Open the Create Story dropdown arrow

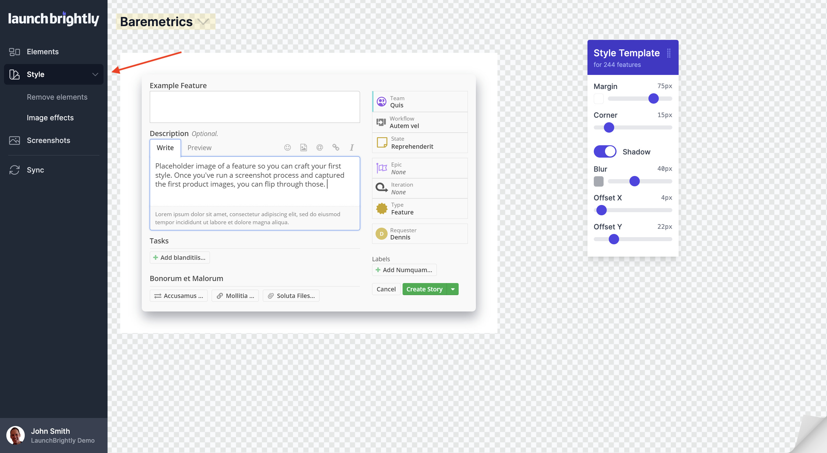pyautogui.click(x=453, y=289)
